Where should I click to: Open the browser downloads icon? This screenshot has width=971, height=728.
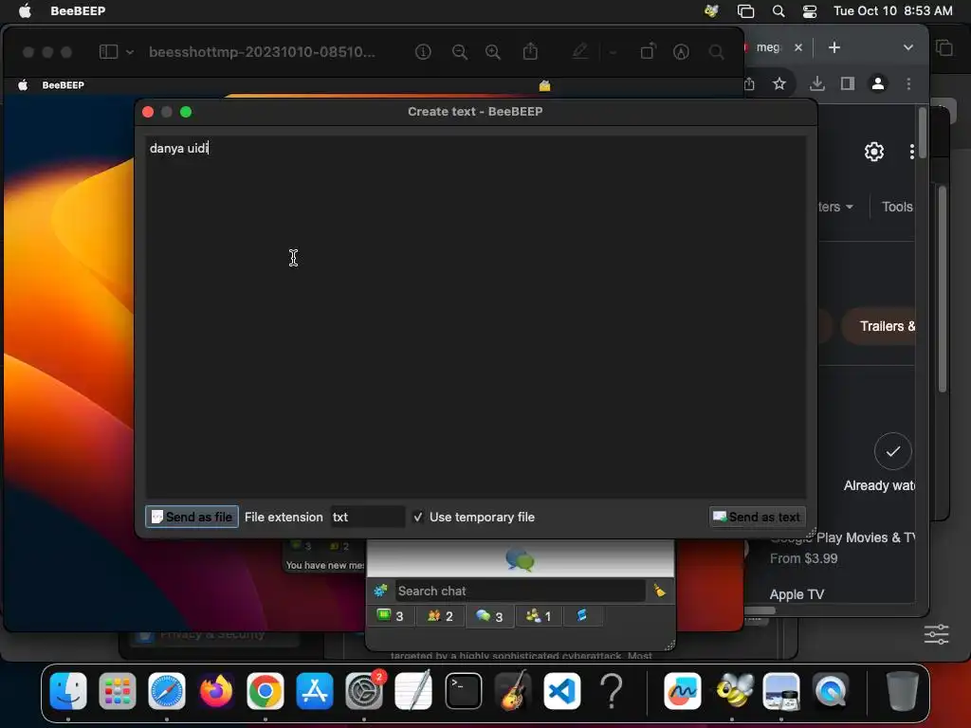click(x=817, y=83)
